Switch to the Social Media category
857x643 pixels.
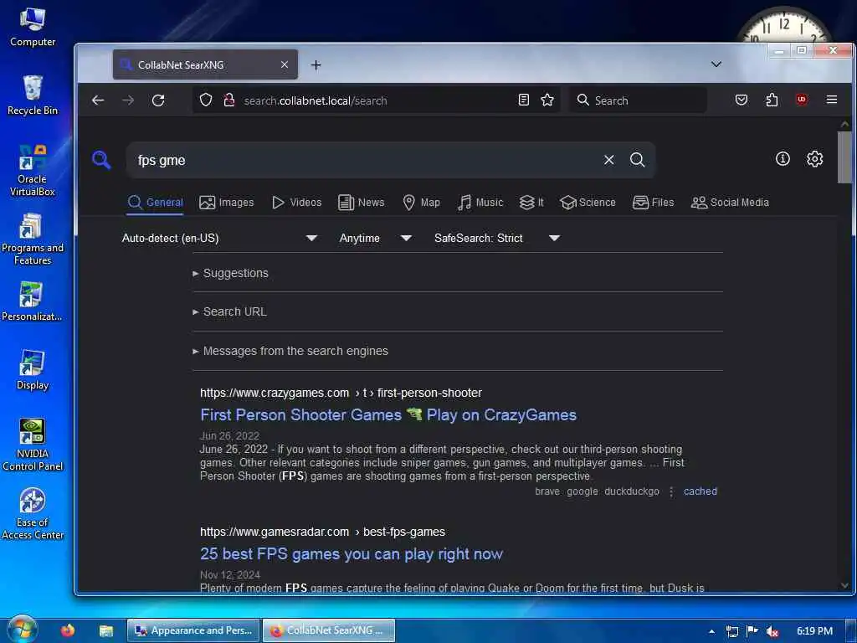tap(730, 203)
